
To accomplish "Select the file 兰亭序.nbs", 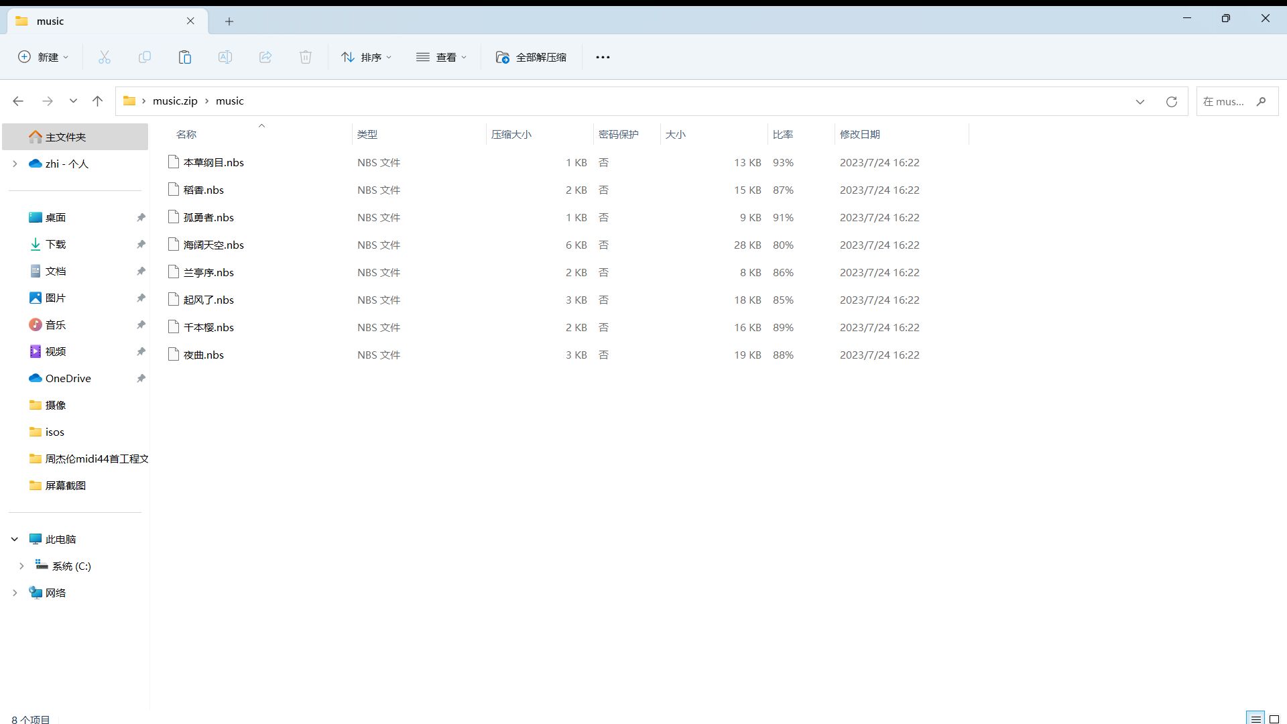I will (208, 272).
